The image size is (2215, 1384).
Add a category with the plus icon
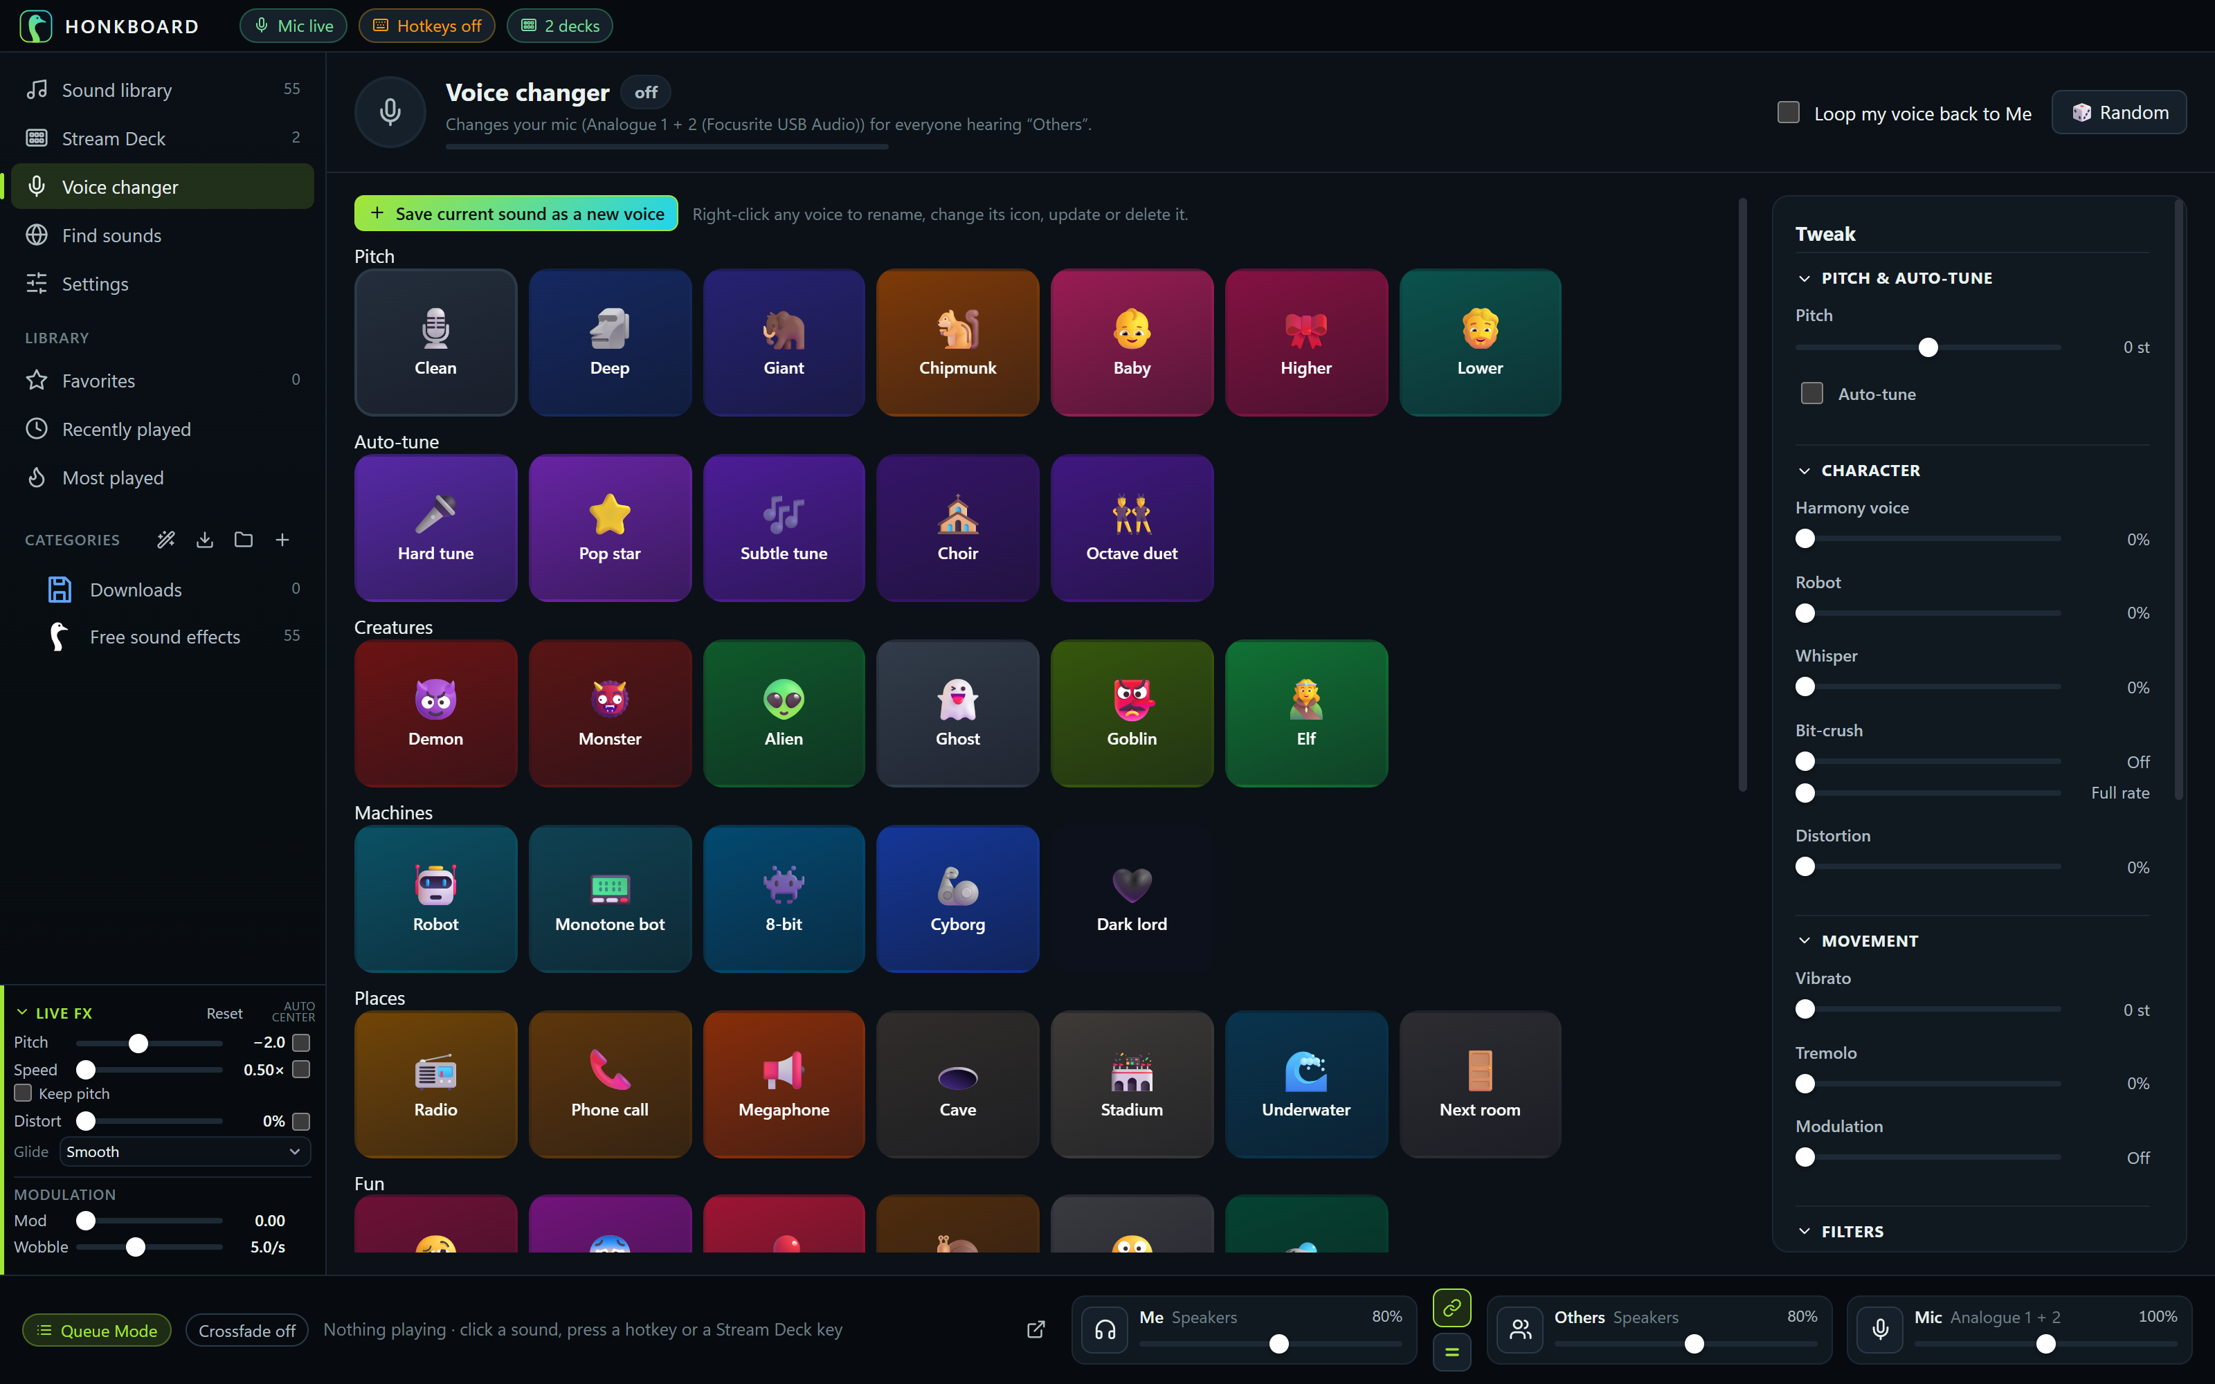[x=282, y=540]
